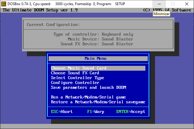Click Current Configuration heading
Viewport: 194px width, 129px height.
click(x=53, y=25)
